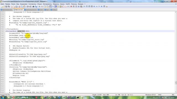Image resolution: width=177 pixels, height=99 pixels.
Task: Open Find with the binoculars icon
Action: tap(33, 7)
